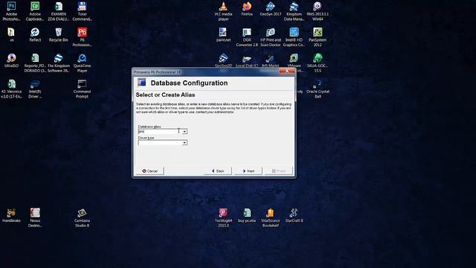The width and height of the screenshot is (476, 268).
Task: Launch Nexus Desktop shortcut
Action: (35, 217)
